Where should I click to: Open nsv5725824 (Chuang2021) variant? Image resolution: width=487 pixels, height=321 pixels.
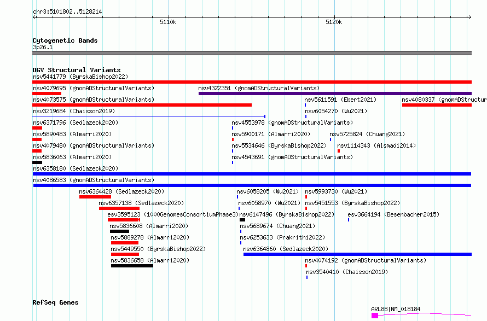[367, 134]
